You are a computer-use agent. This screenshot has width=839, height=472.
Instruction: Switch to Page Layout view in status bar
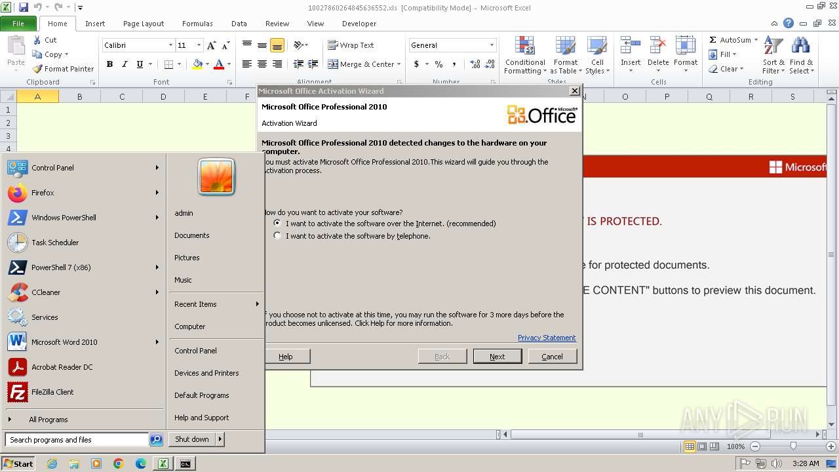tap(702, 446)
